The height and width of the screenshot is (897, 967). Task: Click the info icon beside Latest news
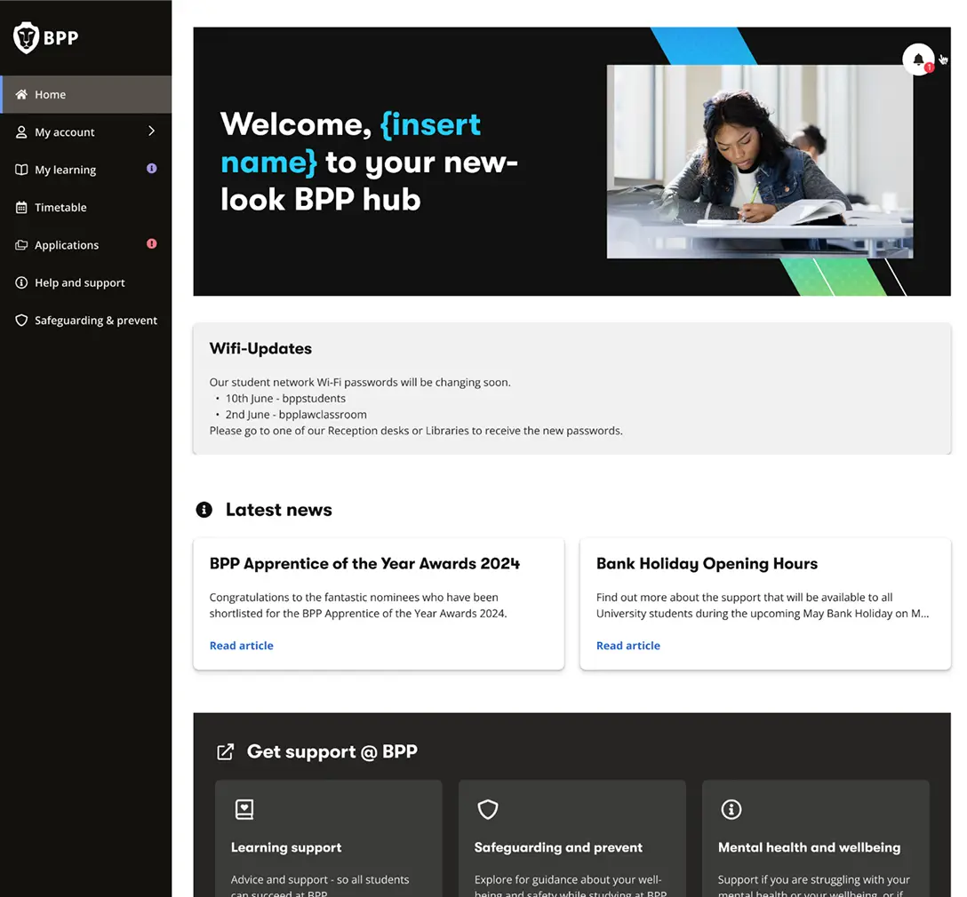pos(204,510)
